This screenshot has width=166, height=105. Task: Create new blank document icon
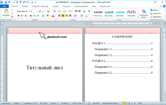[32, 2]
